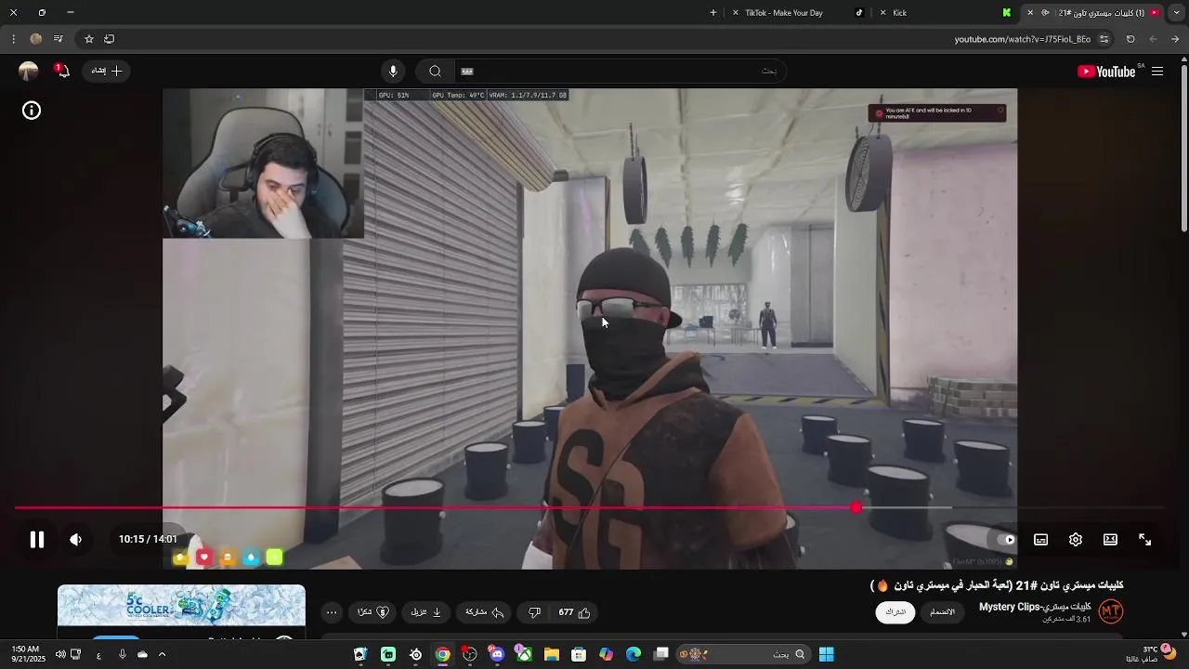Open browser profile avatar
Viewport: 1189px width, 669px height.
[x=36, y=39]
